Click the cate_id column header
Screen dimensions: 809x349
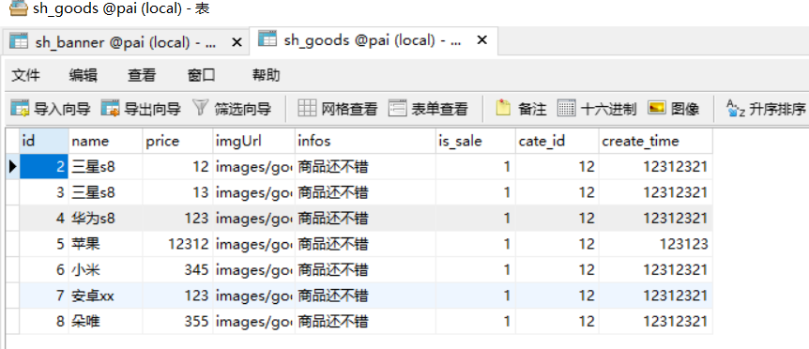(557, 141)
